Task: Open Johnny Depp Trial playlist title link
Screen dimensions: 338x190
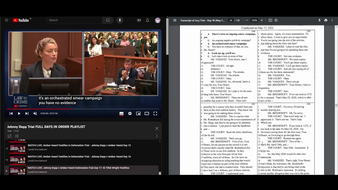Action: (46, 127)
